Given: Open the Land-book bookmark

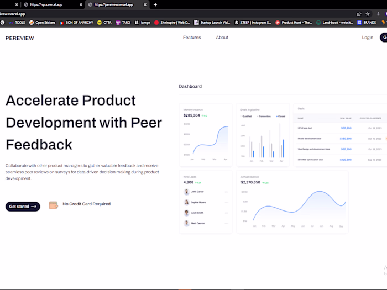Looking at the screenshot, I should 334,23.
